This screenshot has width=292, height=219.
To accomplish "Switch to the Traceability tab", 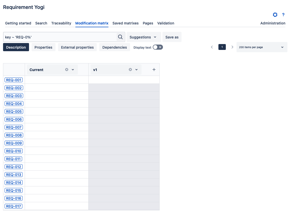I will click(61, 23).
